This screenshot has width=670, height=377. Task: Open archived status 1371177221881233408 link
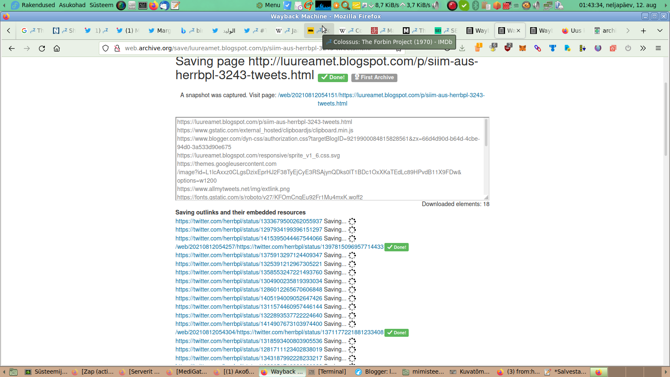click(x=279, y=332)
